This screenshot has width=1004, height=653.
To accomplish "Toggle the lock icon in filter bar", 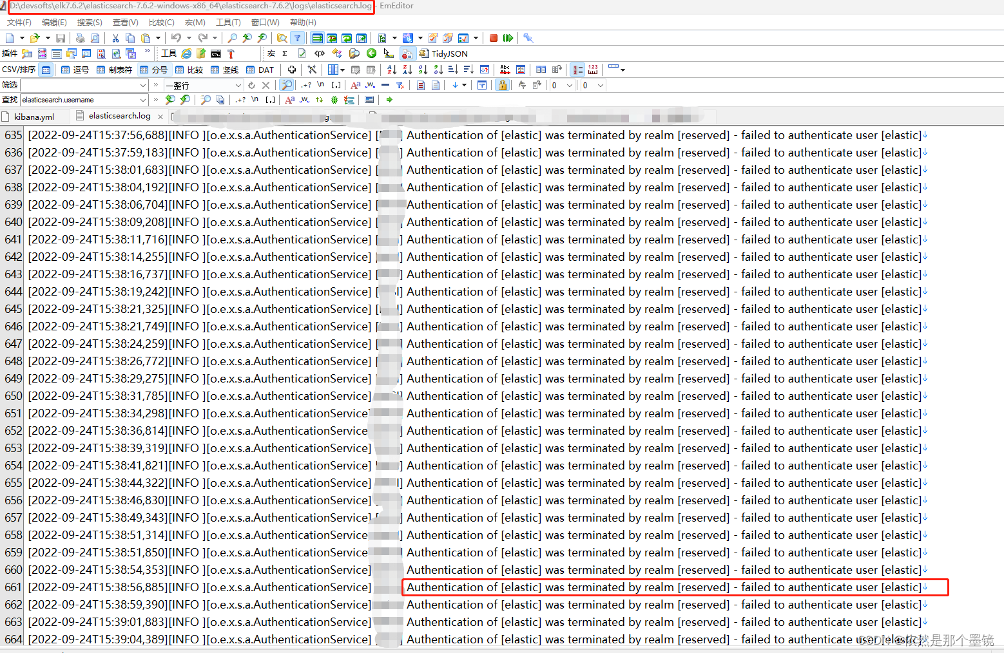I will tap(503, 85).
